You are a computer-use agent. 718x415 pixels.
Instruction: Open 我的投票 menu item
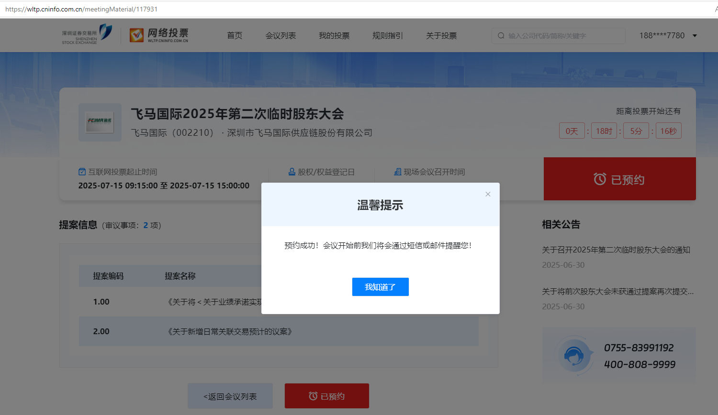[334, 36]
